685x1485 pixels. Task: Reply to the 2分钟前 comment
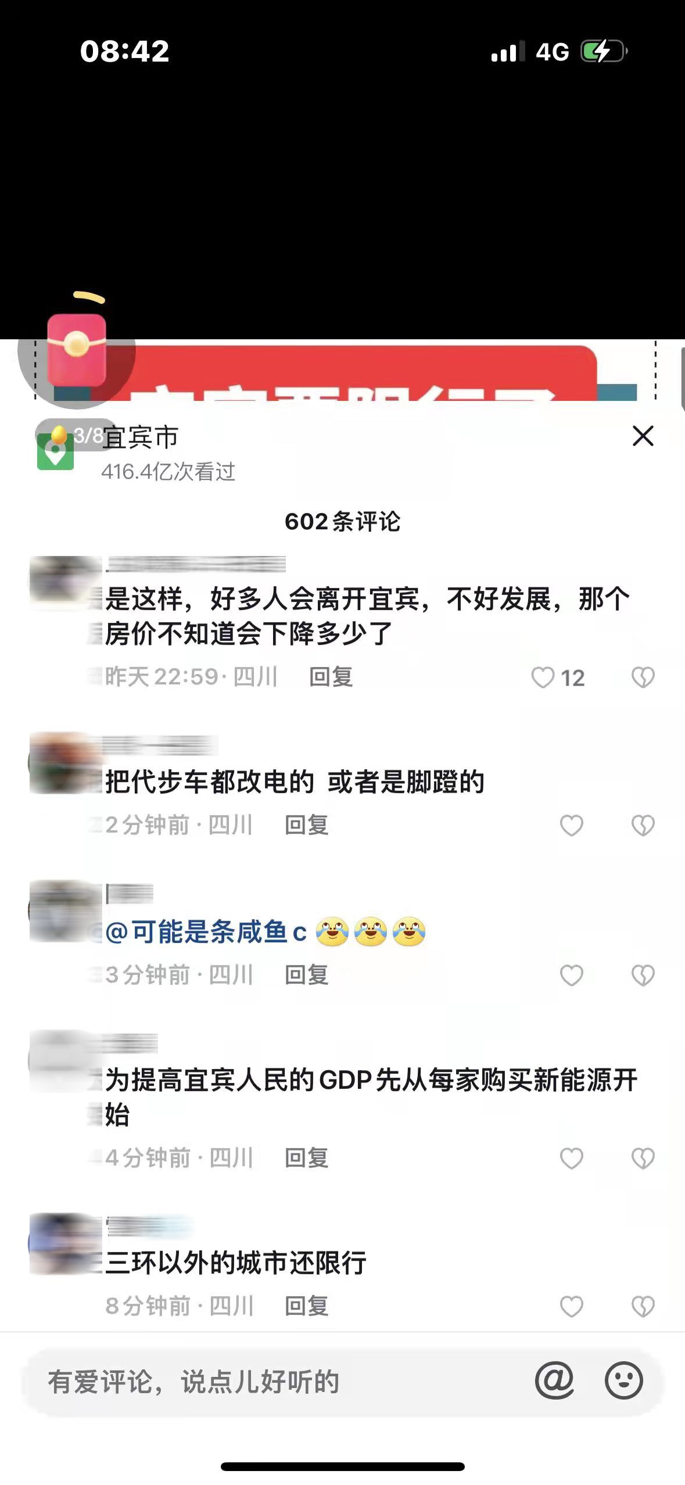click(307, 825)
